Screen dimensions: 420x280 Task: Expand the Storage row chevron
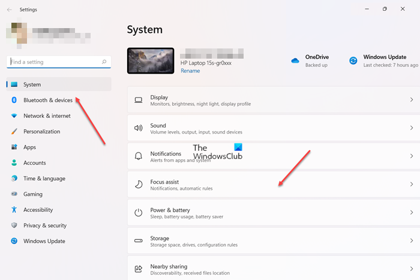click(412, 241)
